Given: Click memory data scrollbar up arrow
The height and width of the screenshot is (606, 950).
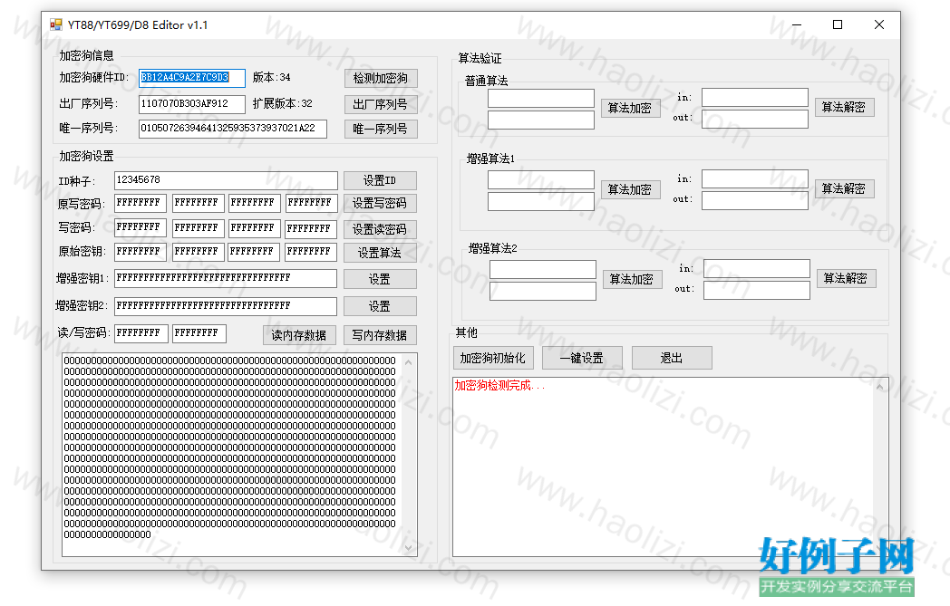Looking at the screenshot, I should click(409, 362).
